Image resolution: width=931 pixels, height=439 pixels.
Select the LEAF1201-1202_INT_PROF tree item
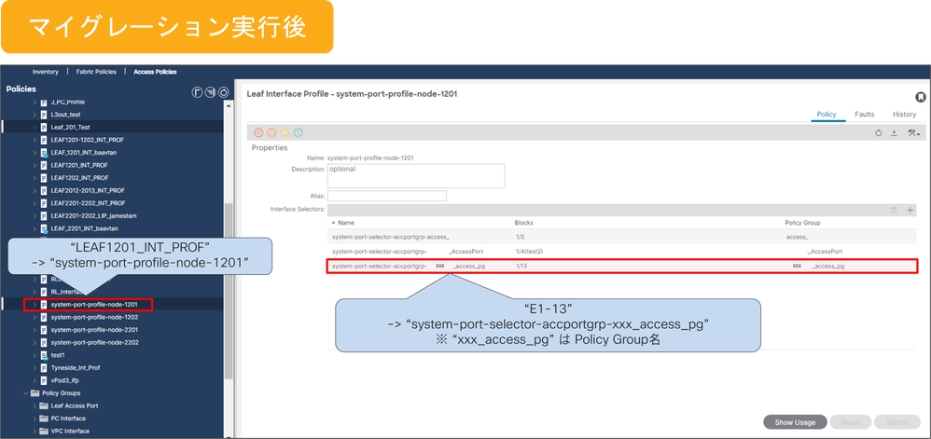point(88,140)
